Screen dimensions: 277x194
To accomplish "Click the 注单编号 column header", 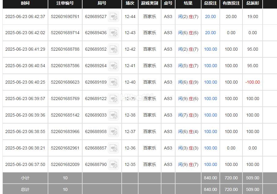I will tap(65, 3).
